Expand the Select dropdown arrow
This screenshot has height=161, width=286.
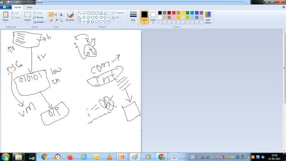28,22
